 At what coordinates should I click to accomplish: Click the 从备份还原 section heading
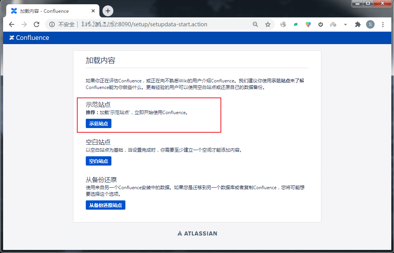tap(101, 179)
